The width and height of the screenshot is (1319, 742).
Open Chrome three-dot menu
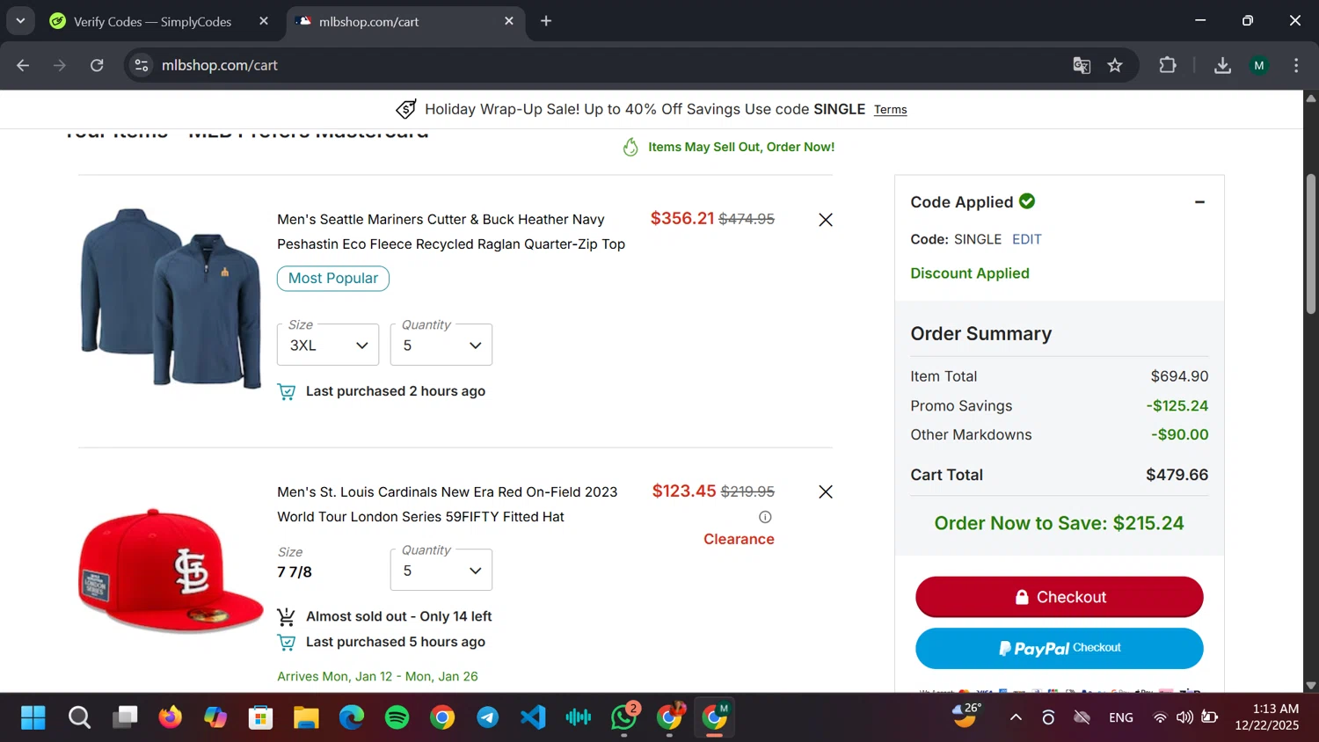[x=1296, y=65]
